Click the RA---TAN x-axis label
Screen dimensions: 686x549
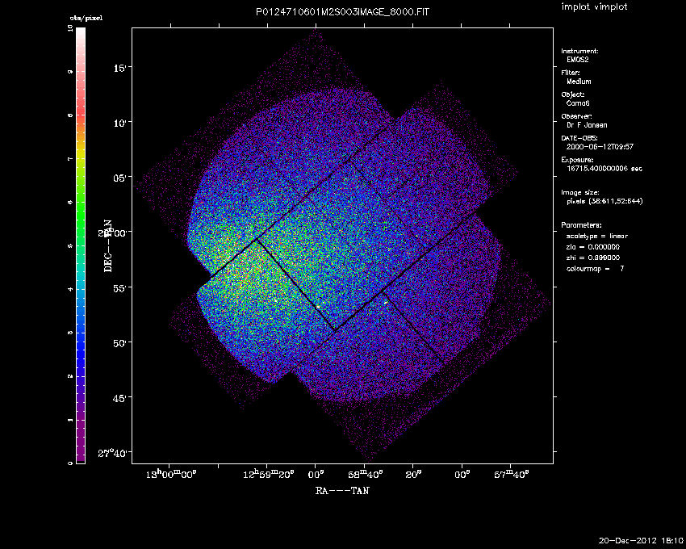pos(343,489)
